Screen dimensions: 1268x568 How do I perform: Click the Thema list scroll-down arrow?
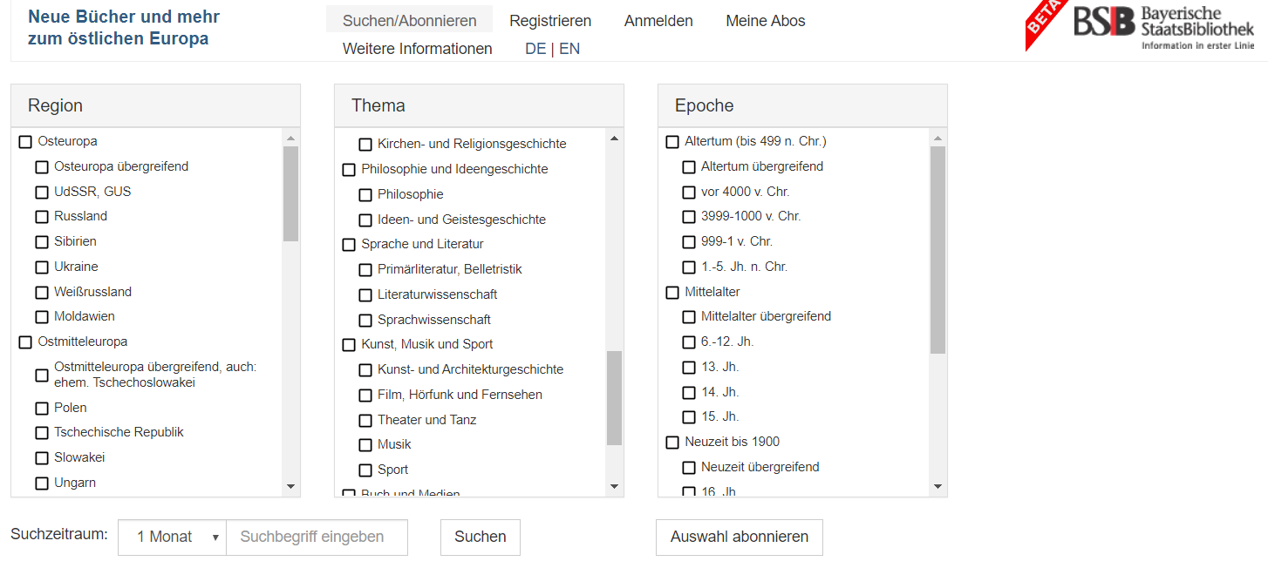(614, 487)
